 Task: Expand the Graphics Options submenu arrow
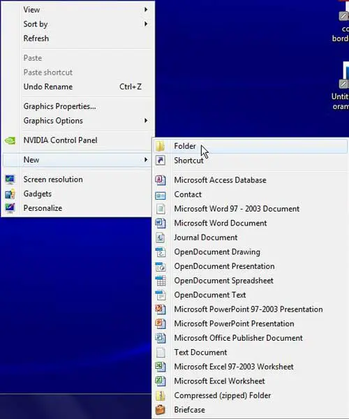click(146, 121)
